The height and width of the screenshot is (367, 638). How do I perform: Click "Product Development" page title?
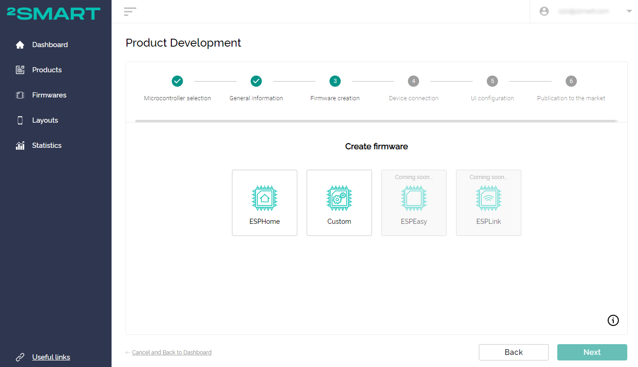pos(183,43)
